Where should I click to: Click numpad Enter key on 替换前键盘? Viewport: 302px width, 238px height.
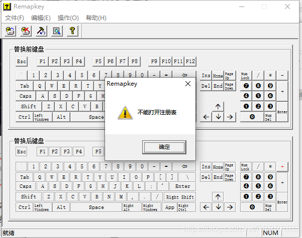tap(282, 112)
